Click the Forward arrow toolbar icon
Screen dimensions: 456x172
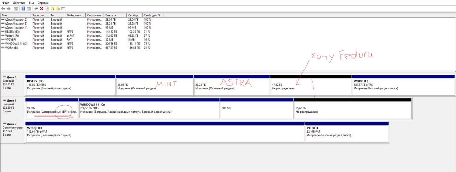tap(9, 8)
